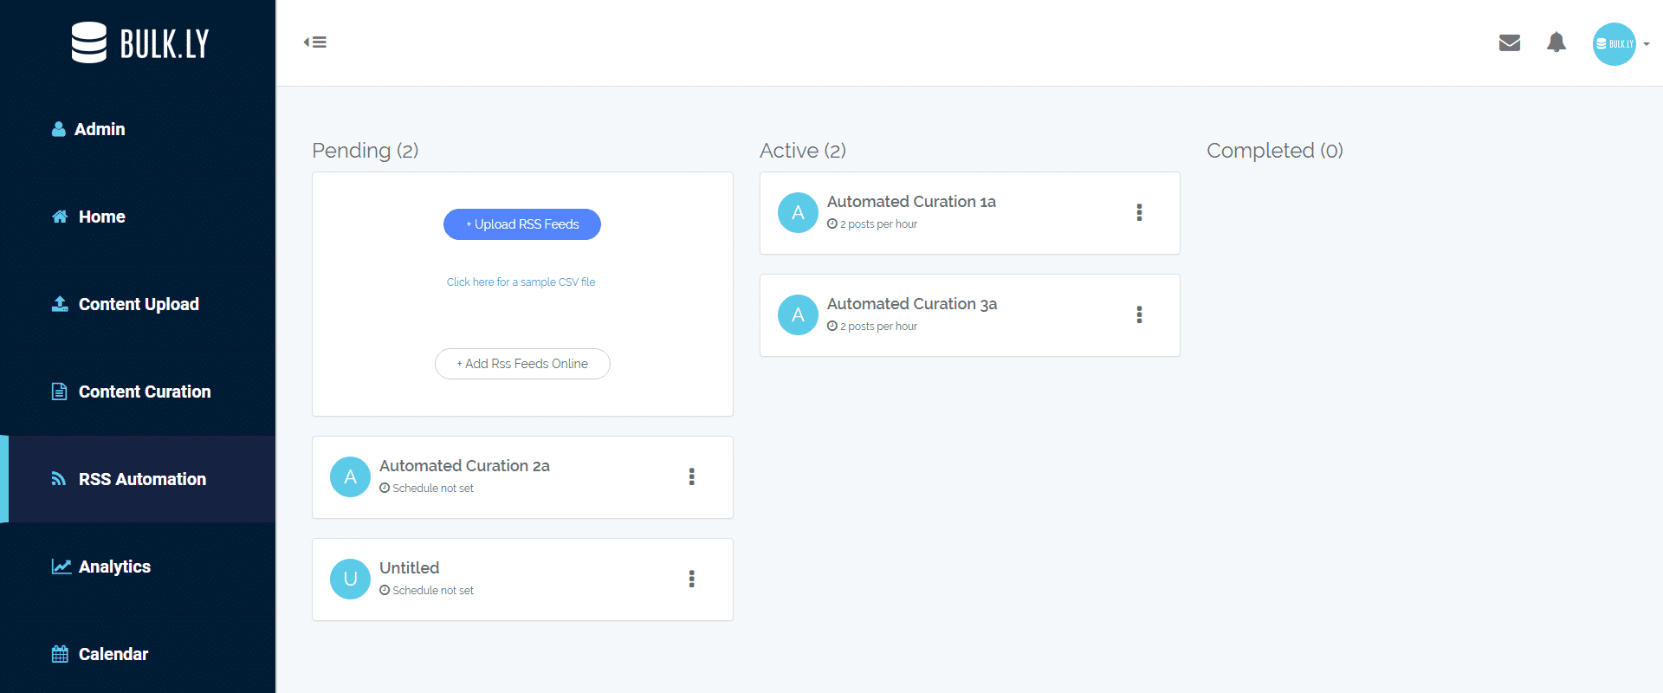Open the messages envelope icon
1663x693 pixels.
[1510, 42]
